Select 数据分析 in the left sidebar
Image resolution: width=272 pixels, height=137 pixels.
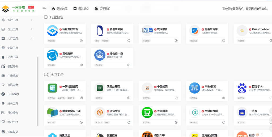tap(13, 67)
